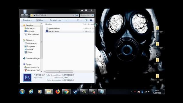Screen dimensions: 183x103
Task: Click the network signal tray icon
Action: [146, 92]
